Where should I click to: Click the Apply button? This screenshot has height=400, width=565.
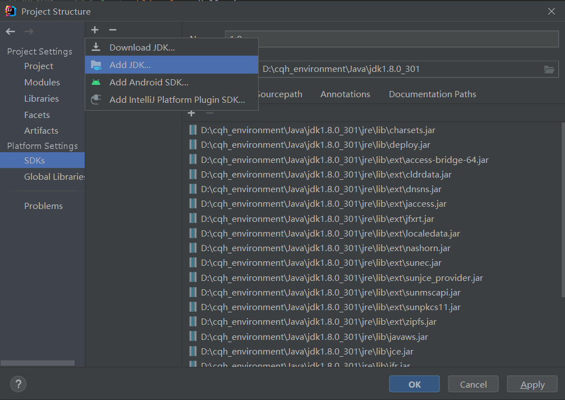tap(532, 384)
